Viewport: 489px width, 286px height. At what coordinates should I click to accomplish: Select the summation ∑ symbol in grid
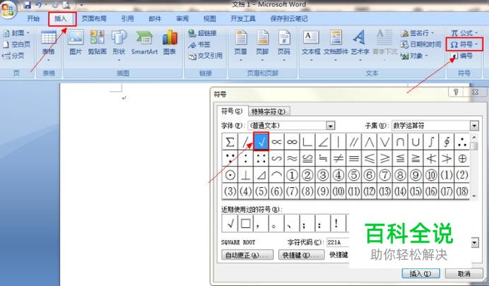(x=230, y=142)
